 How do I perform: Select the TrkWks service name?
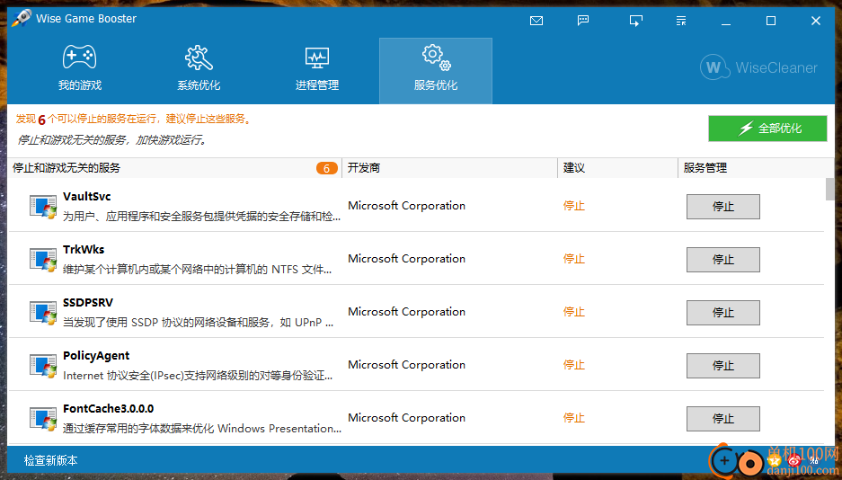[84, 250]
